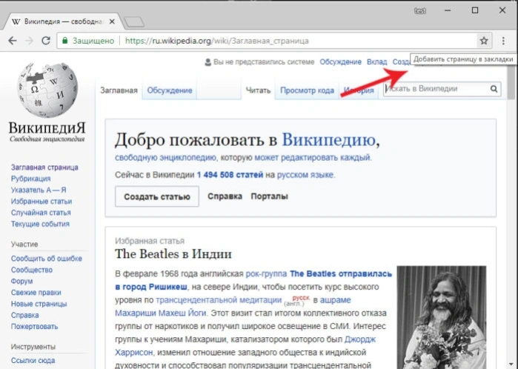Click the русском языке link
Viewport: 518px width, 369px height.
click(305, 175)
